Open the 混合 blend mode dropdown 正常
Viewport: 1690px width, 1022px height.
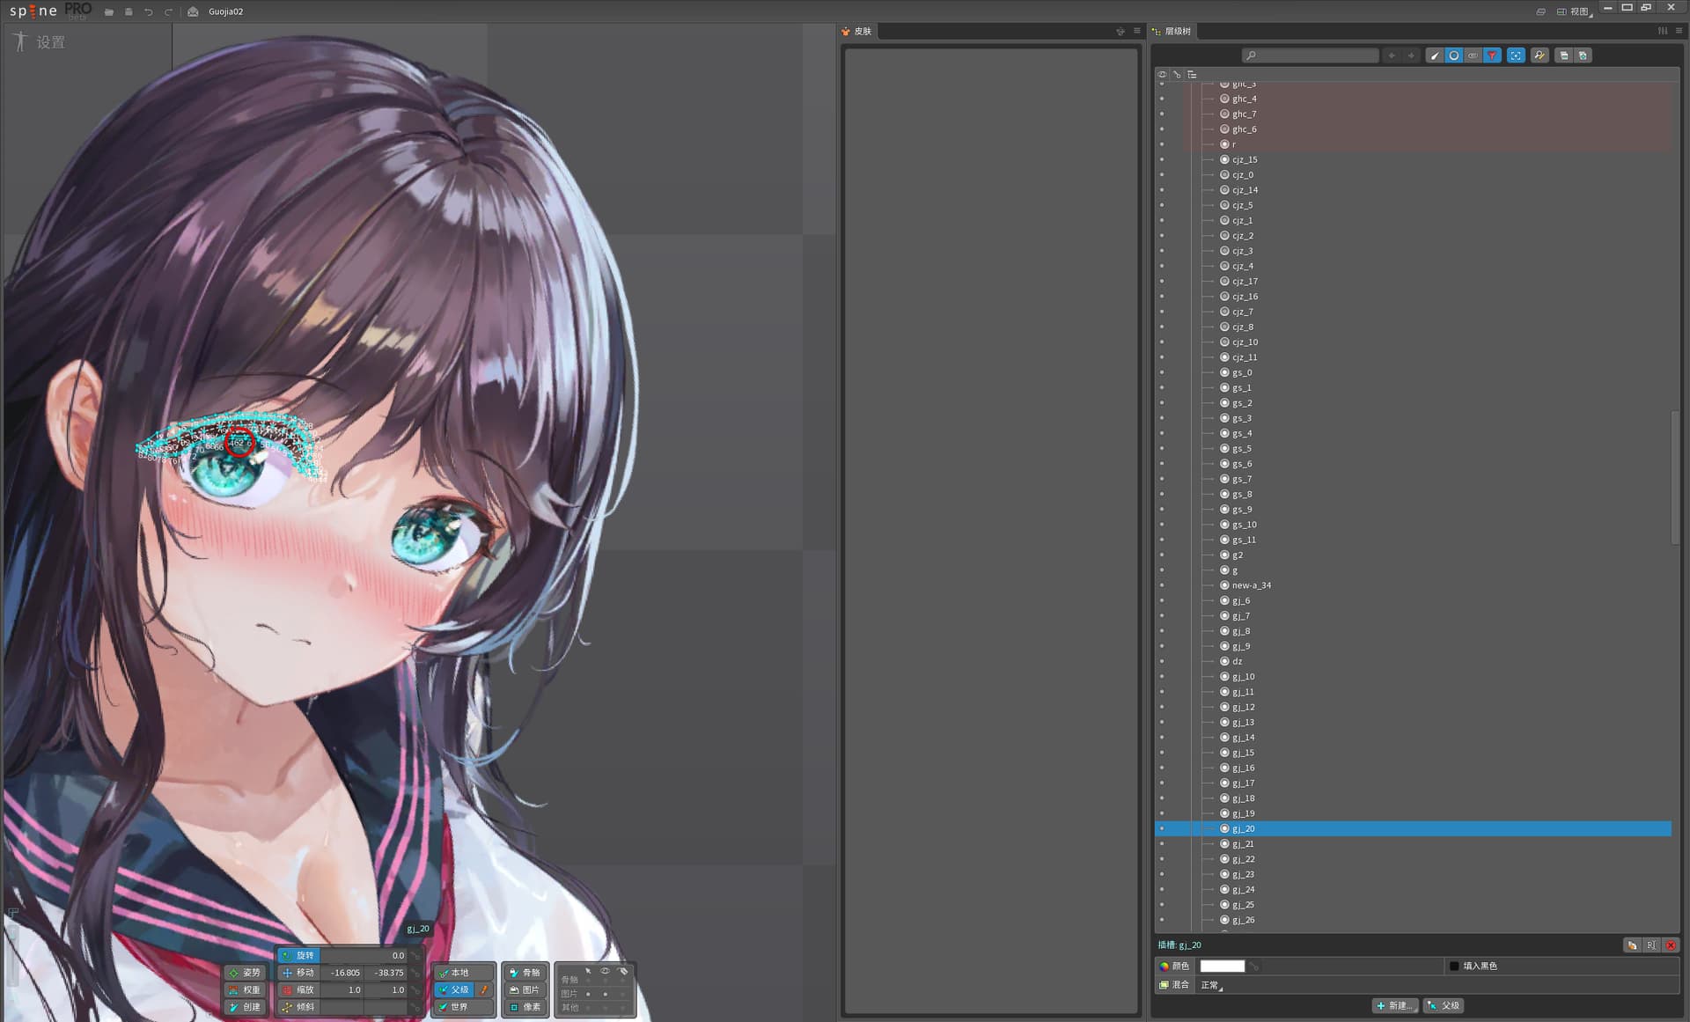point(1212,985)
